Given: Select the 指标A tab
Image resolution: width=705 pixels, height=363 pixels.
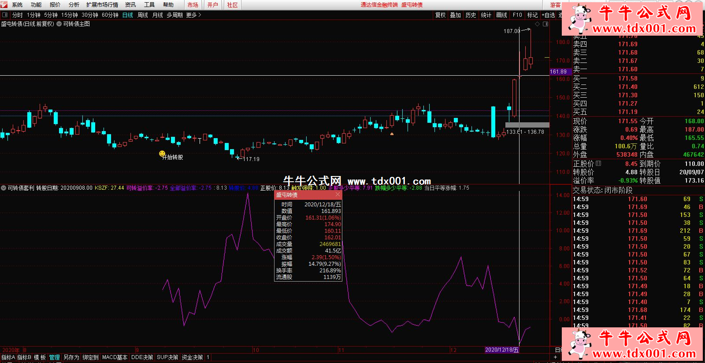Looking at the screenshot, I should (8, 357).
